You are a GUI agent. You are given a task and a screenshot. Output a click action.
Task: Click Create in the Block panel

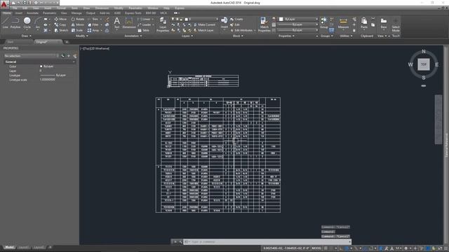click(x=236, y=19)
